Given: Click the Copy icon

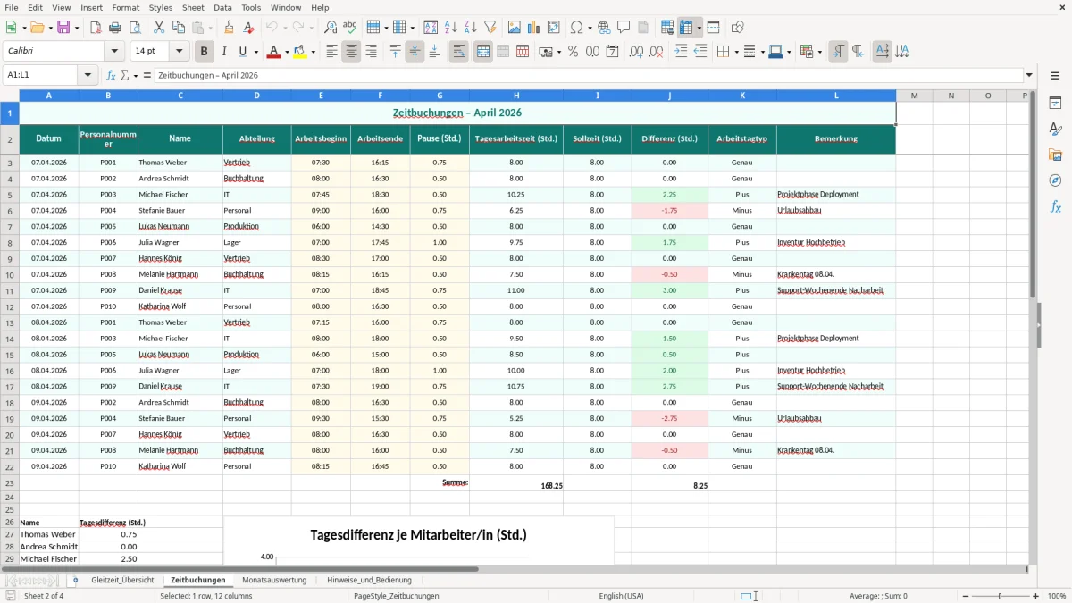Looking at the screenshot, I should pyautogui.click(x=179, y=28).
